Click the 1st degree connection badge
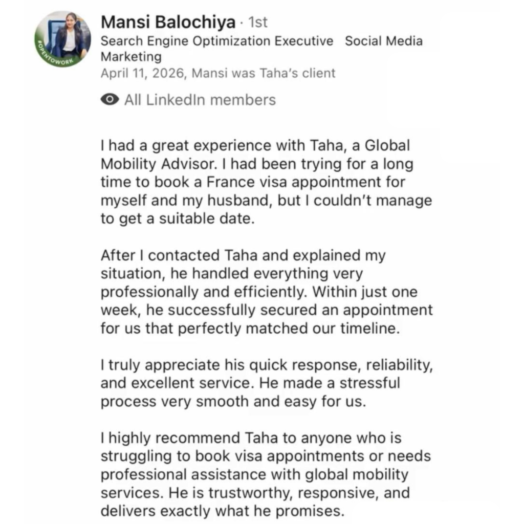524x524 pixels. [x=257, y=23]
